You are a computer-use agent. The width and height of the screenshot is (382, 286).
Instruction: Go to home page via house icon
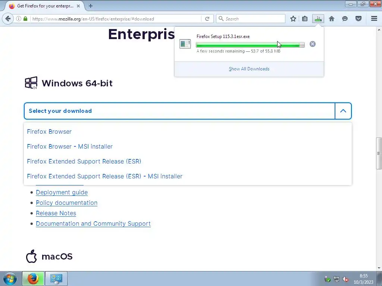332,19
